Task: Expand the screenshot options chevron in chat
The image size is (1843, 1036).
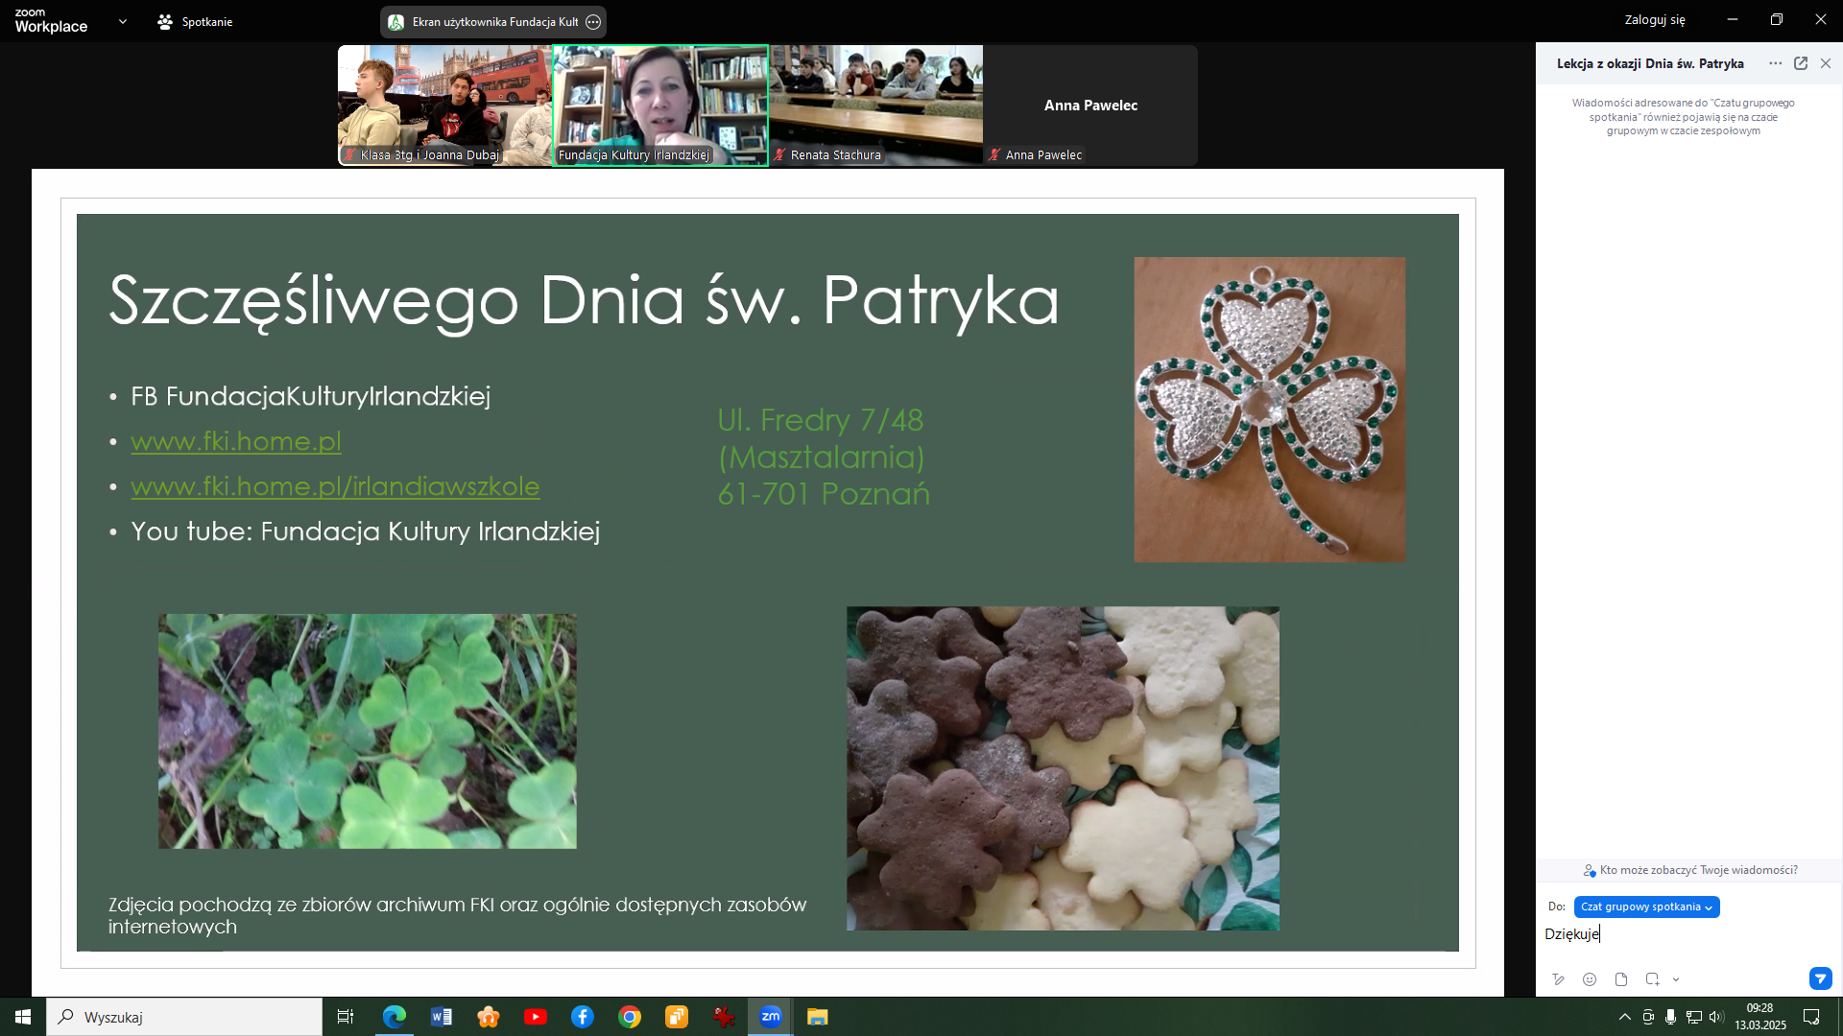Action: click(x=1676, y=979)
